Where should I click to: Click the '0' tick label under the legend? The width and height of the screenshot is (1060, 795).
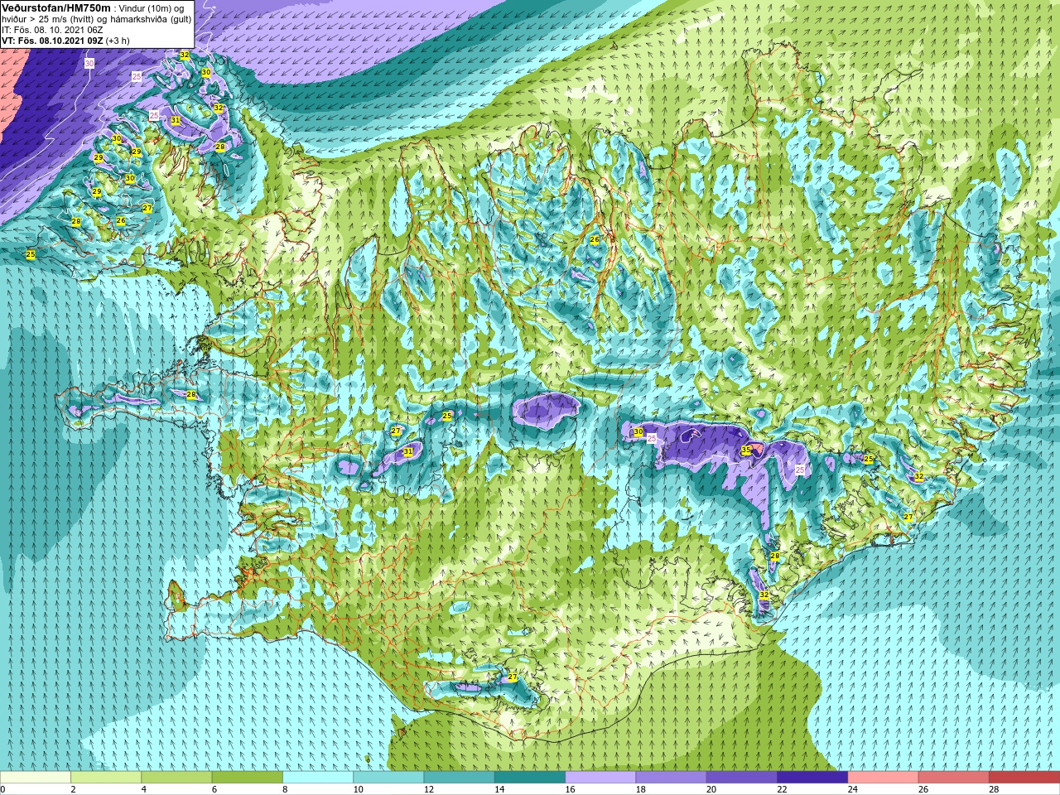point(2,789)
